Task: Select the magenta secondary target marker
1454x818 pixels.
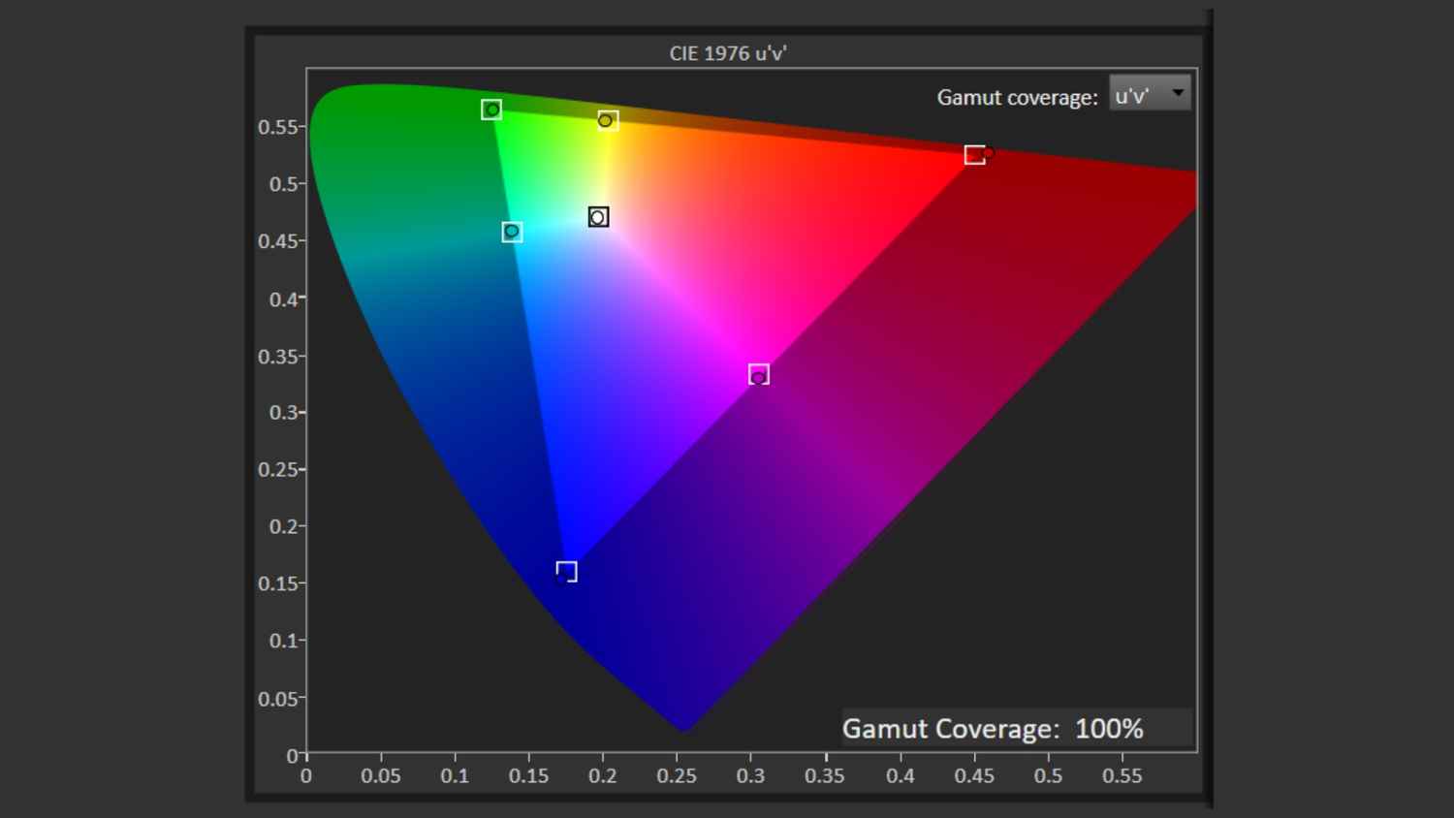Action: (x=759, y=374)
